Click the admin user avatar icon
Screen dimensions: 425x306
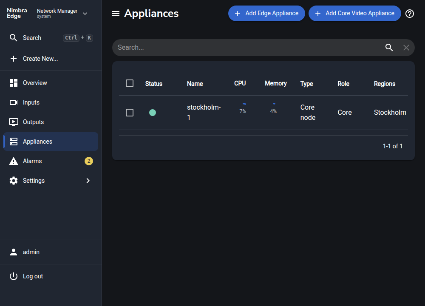point(14,252)
